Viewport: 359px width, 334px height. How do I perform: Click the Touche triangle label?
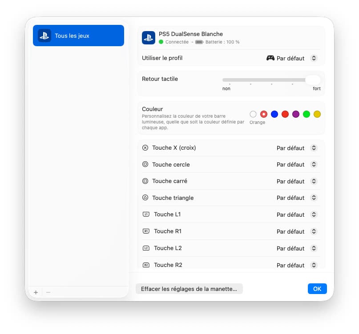point(173,198)
